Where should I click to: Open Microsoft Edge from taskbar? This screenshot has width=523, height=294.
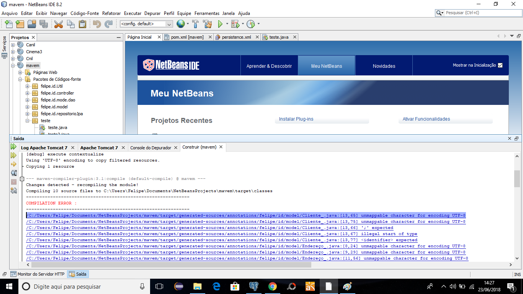pos(216,286)
